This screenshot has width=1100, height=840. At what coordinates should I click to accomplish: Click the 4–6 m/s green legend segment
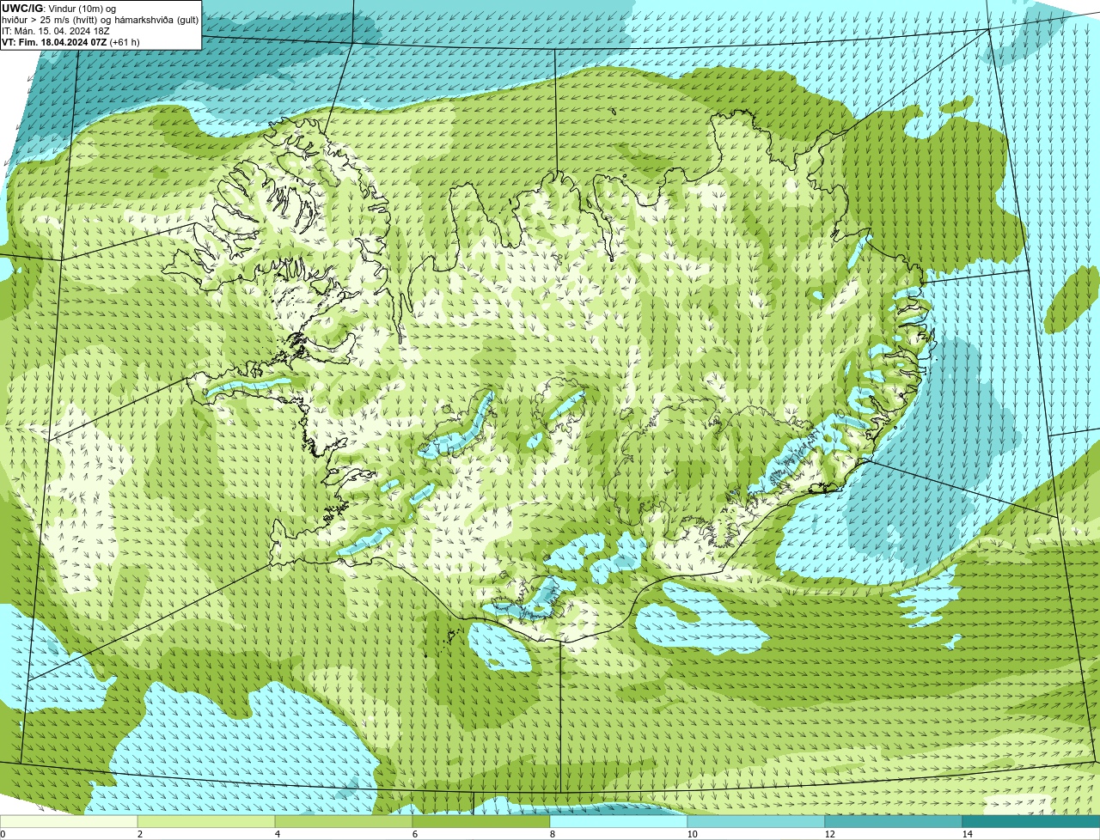(x=344, y=821)
